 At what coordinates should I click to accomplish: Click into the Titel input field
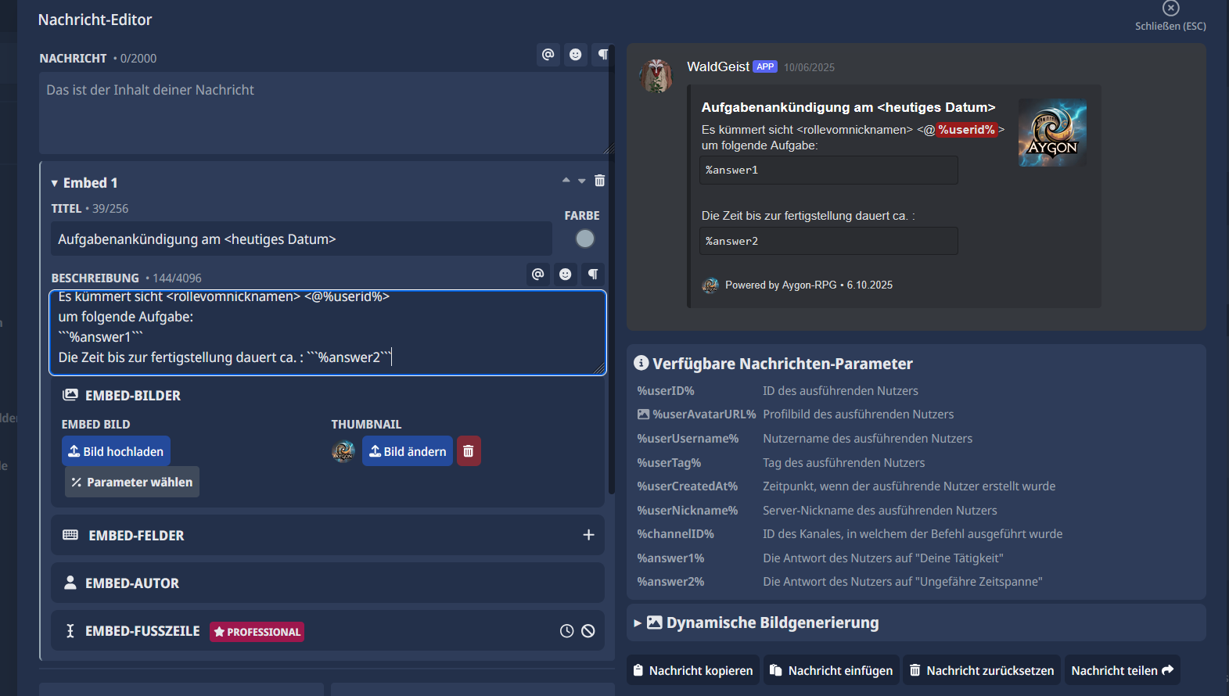(x=301, y=239)
